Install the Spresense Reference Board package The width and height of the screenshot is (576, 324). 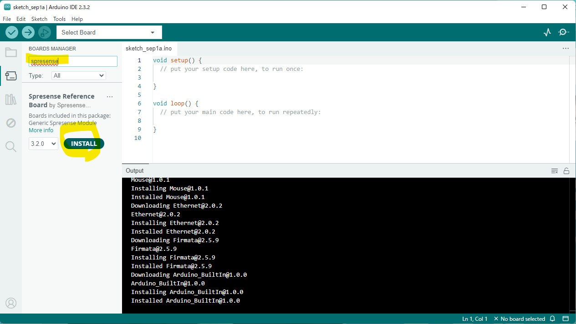pos(83,143)
